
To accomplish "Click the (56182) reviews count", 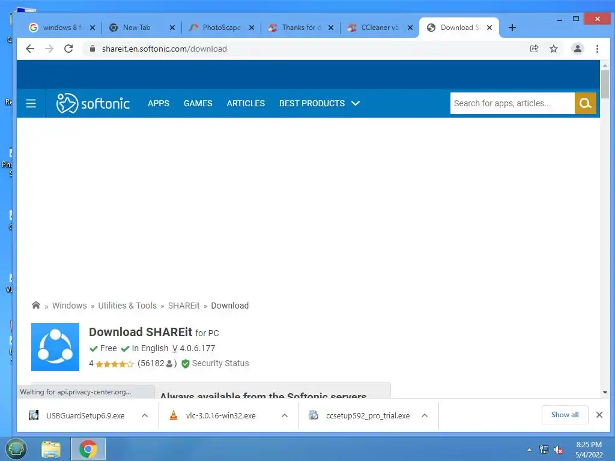I will pos(157,363).
